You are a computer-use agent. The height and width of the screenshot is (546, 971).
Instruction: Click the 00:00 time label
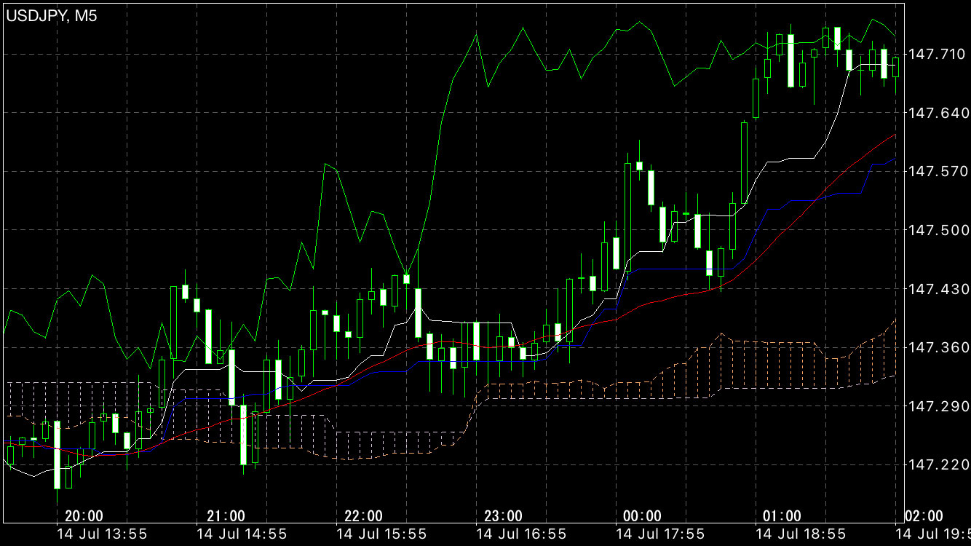click(643, 516)
